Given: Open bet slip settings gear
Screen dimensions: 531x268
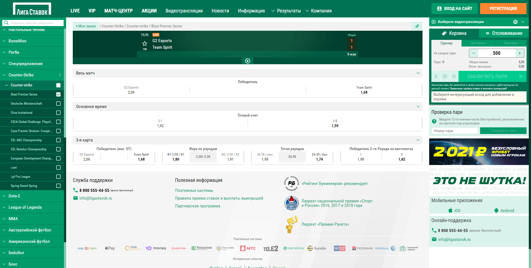Looking at the screenshot, I should [x=445, y=76].
